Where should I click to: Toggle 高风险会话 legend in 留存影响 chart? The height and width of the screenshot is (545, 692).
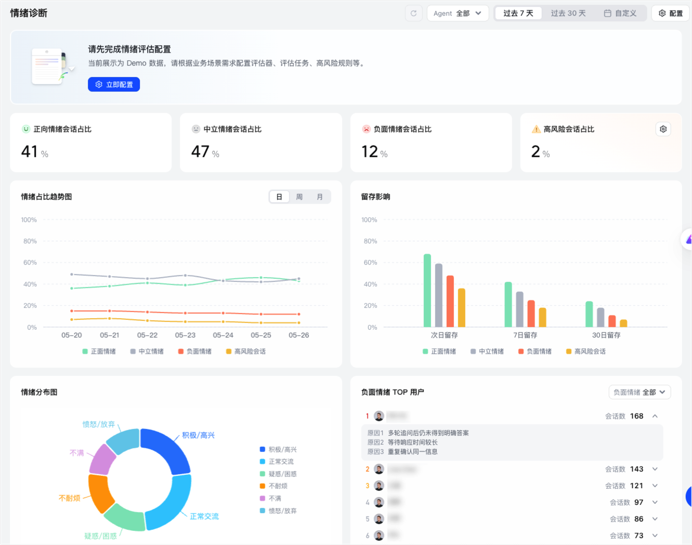586,352
